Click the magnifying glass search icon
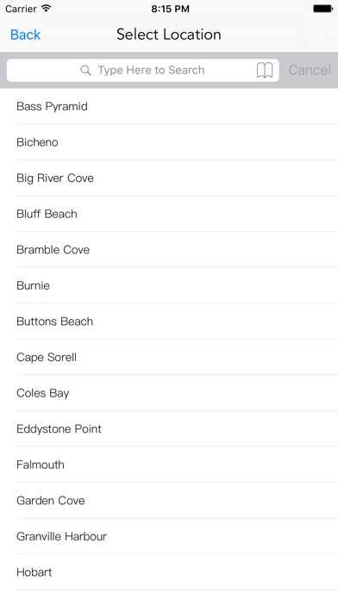 point(85,70)
